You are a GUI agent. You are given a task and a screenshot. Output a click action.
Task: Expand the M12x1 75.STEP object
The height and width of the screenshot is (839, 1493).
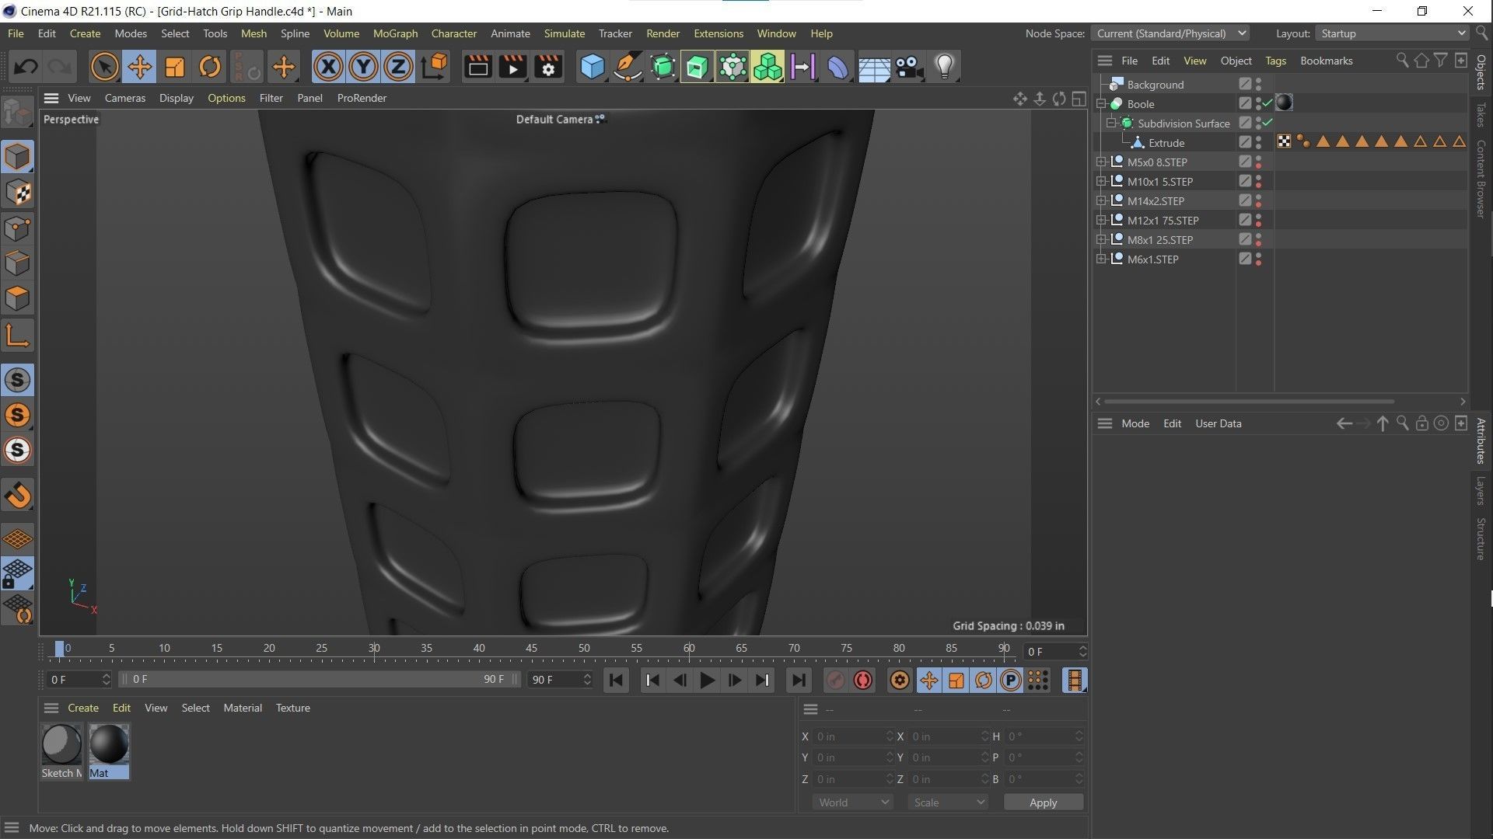1101,220
